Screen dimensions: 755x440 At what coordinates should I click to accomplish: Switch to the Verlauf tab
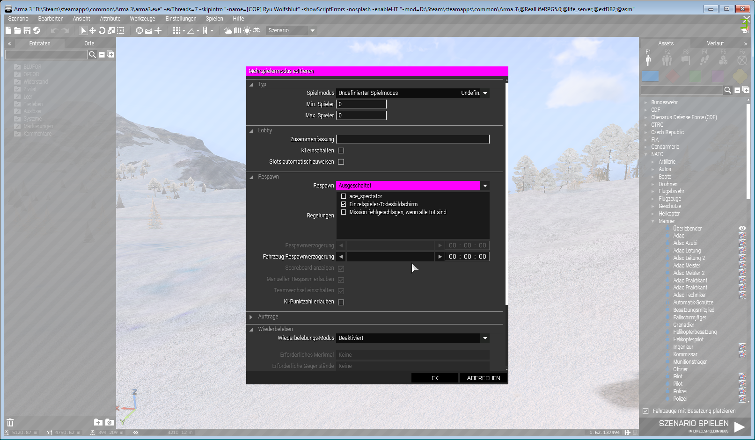pyautogui.click(x=715, y=43)
